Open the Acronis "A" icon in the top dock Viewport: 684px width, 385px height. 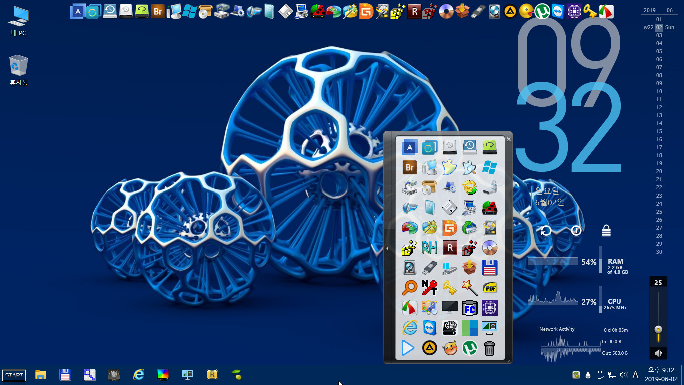click(77, 11)
